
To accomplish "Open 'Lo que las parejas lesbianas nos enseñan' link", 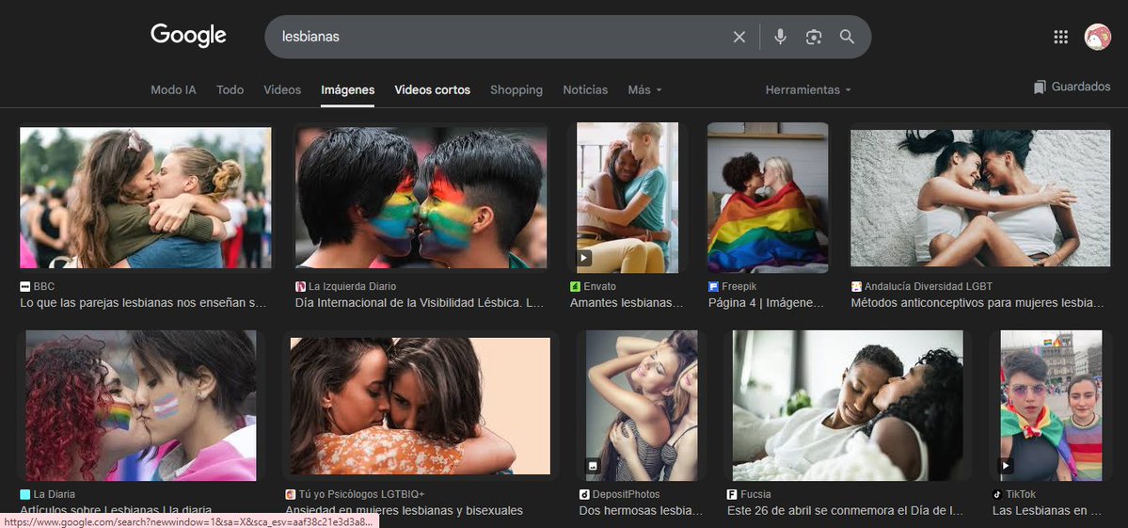I will point(143,304).
